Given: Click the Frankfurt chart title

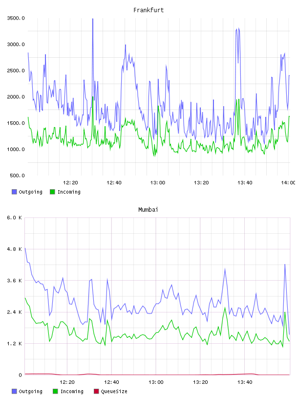Looking at the screenshot, I should (148, 10).
